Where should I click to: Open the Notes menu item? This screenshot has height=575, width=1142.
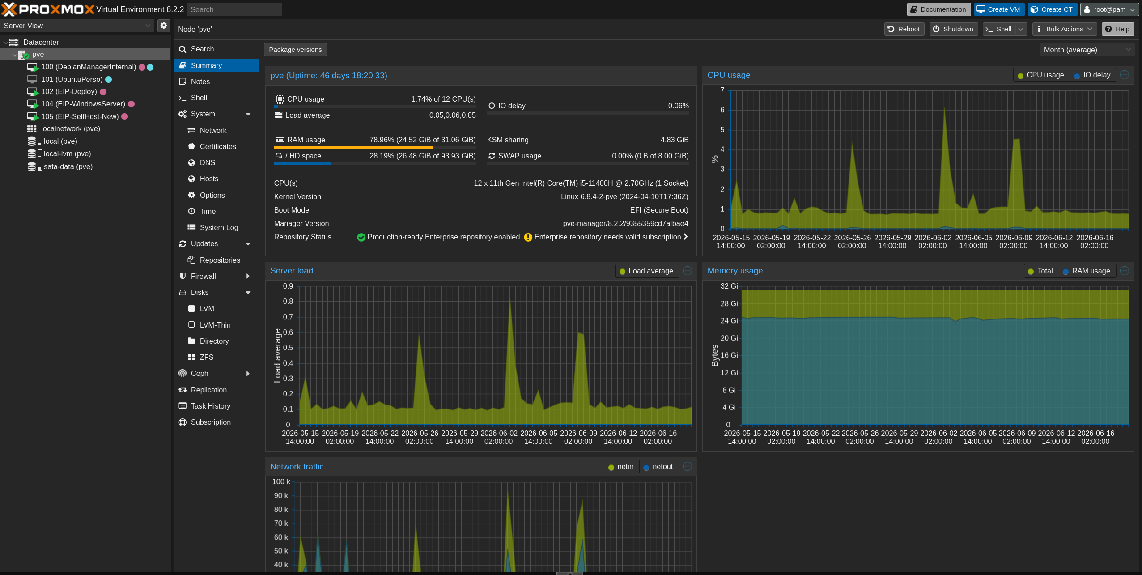(216, 81)
